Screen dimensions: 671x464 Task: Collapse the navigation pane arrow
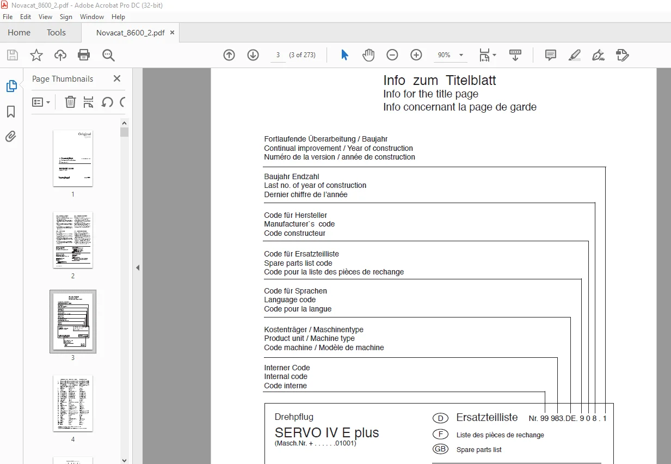pos(138,267)
